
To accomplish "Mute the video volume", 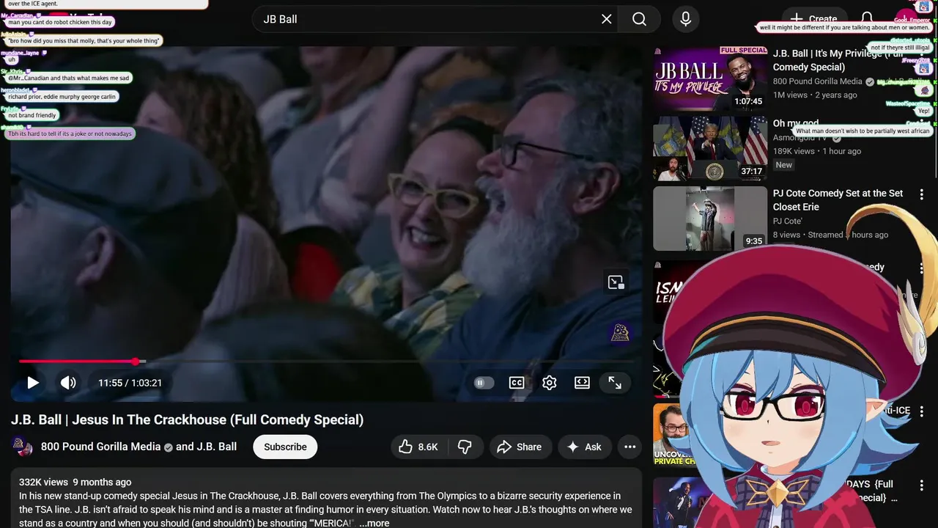I will pyautogui.click(x=68, y=383).
